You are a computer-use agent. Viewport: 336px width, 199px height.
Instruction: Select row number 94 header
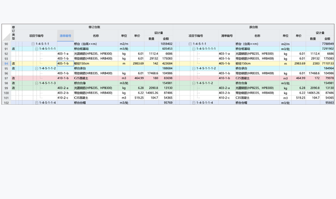point(6,64)
